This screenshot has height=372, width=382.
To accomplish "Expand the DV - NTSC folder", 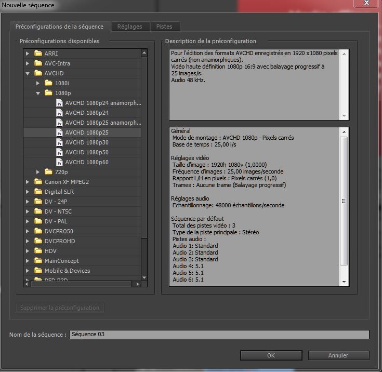I will (28, 211).
